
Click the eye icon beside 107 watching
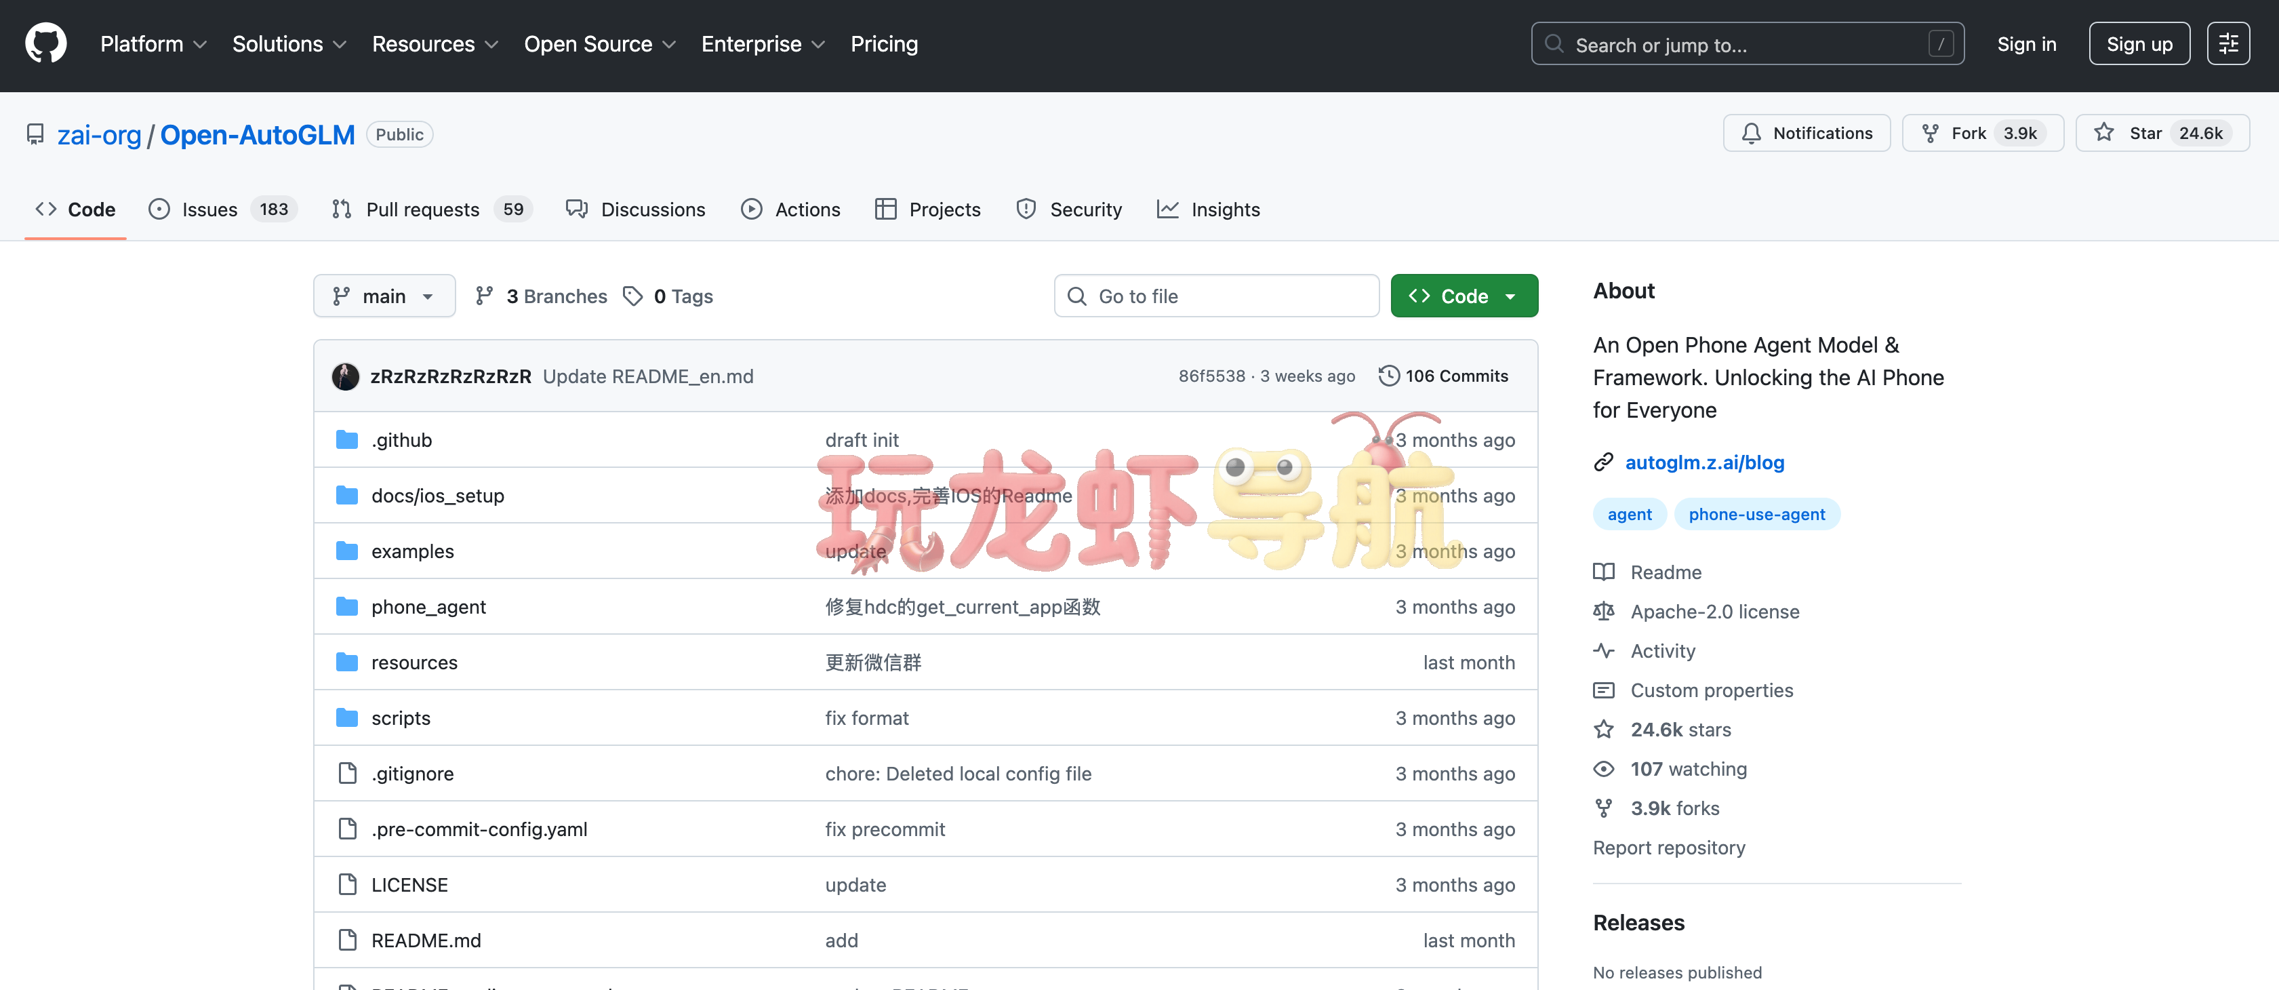click(1603, 769)
